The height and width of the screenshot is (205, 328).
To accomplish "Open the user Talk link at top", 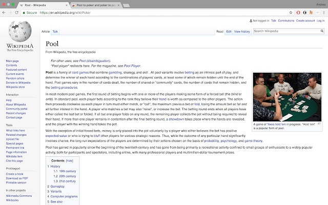I will click(x=274, y=20).
